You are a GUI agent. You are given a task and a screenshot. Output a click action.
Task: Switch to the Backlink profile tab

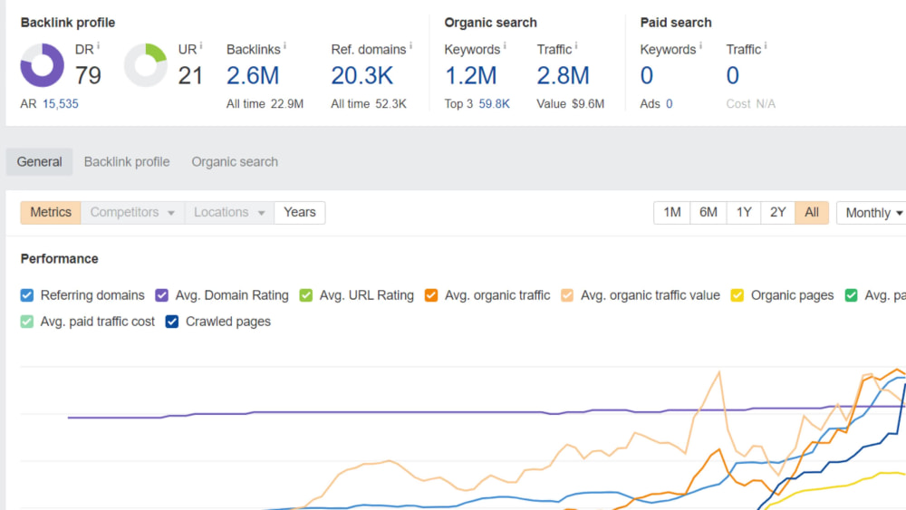[127, 162]
